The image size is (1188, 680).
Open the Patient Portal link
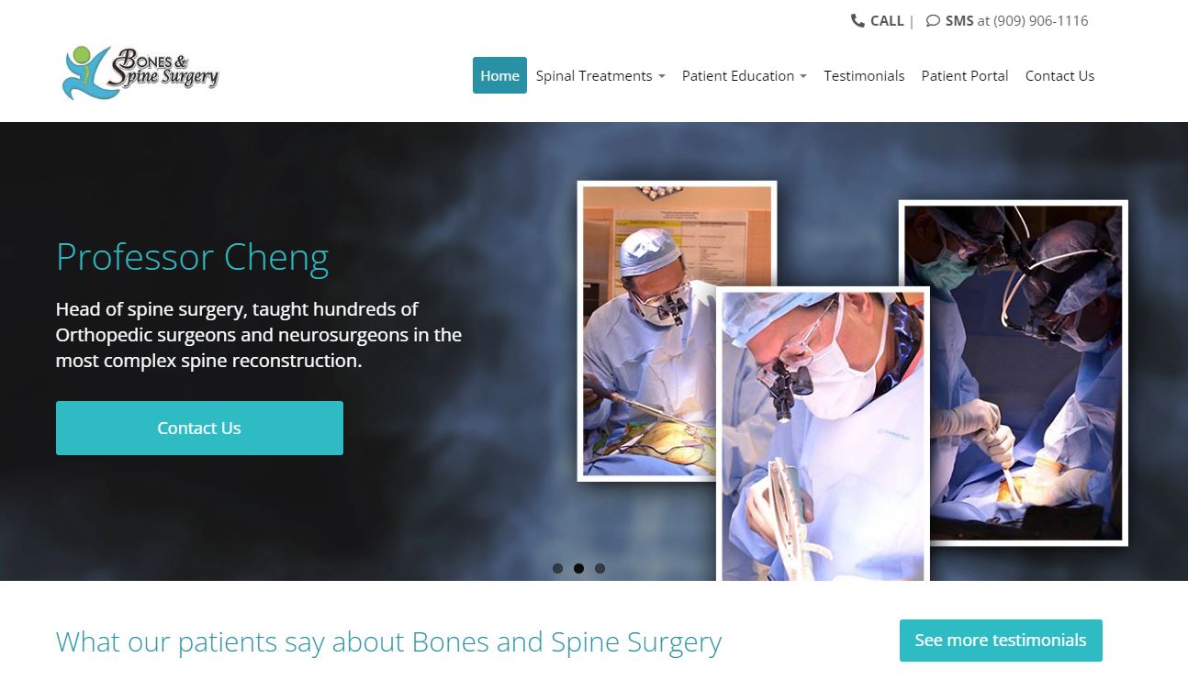(x=965, y=75)
